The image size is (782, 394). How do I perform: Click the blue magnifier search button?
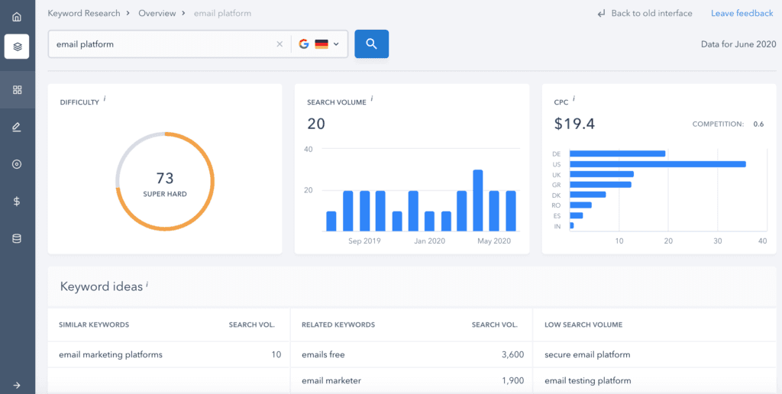(x=372, y=44)
